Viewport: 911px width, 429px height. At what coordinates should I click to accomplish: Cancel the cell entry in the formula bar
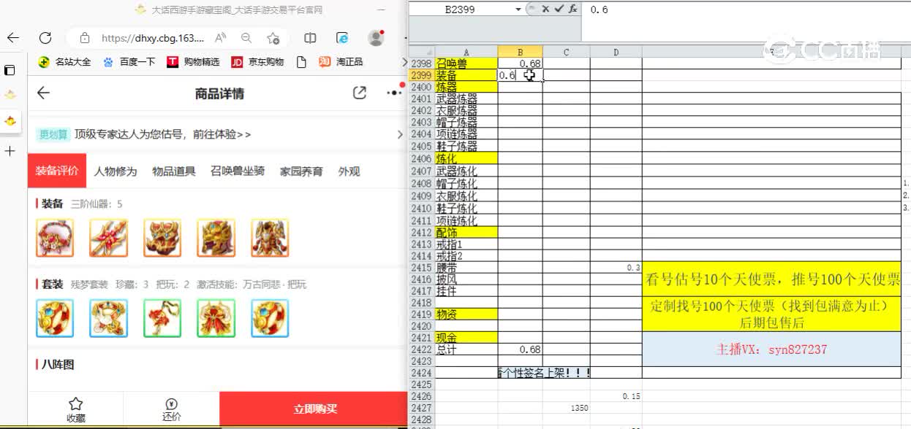tap(546, 9)
